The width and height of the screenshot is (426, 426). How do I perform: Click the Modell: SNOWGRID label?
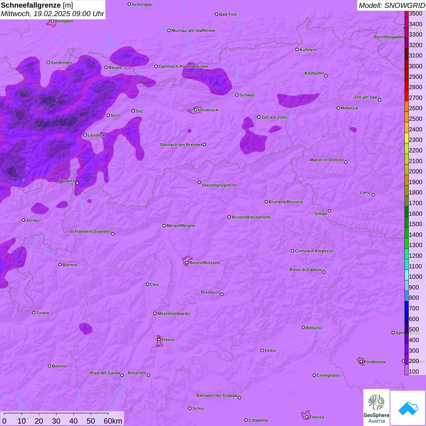(x=392, y=5)
